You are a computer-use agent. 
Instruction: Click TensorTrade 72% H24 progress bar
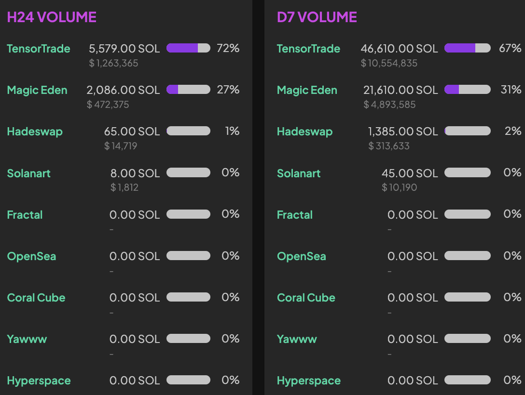(x=188, y=48)
